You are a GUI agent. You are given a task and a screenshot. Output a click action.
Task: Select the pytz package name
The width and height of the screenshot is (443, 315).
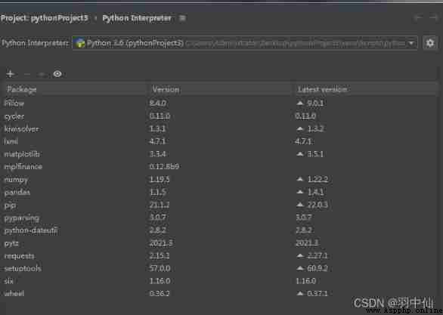(x=11, y=243)
